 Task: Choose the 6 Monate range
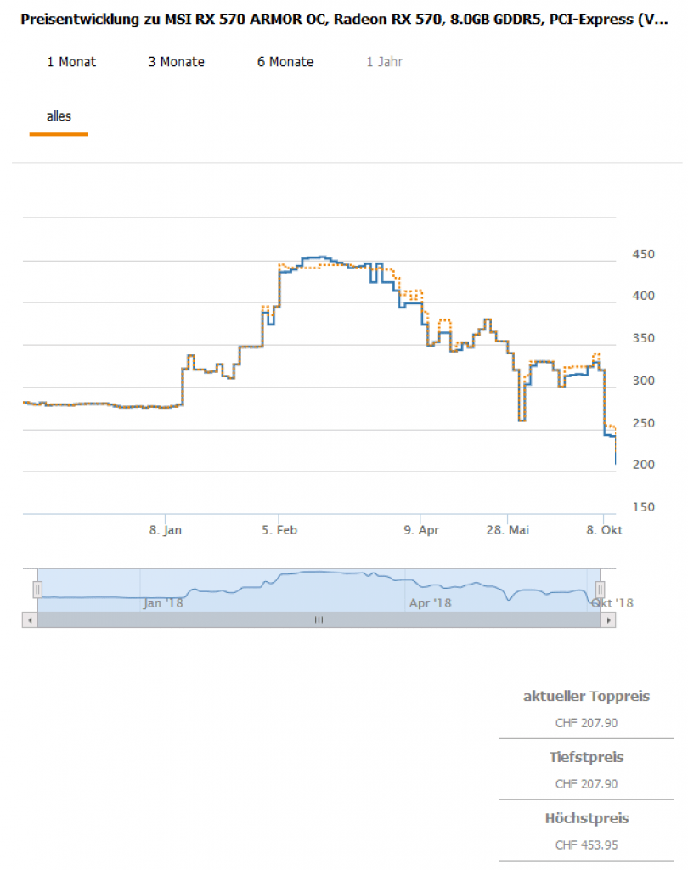coord(285,62)
